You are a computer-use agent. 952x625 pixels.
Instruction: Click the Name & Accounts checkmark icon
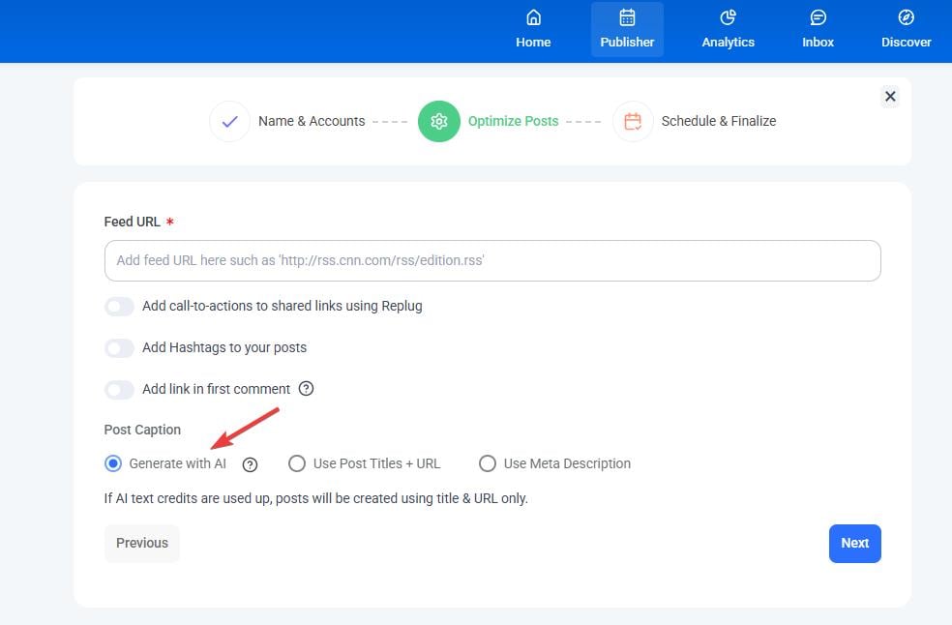(229, 121)
